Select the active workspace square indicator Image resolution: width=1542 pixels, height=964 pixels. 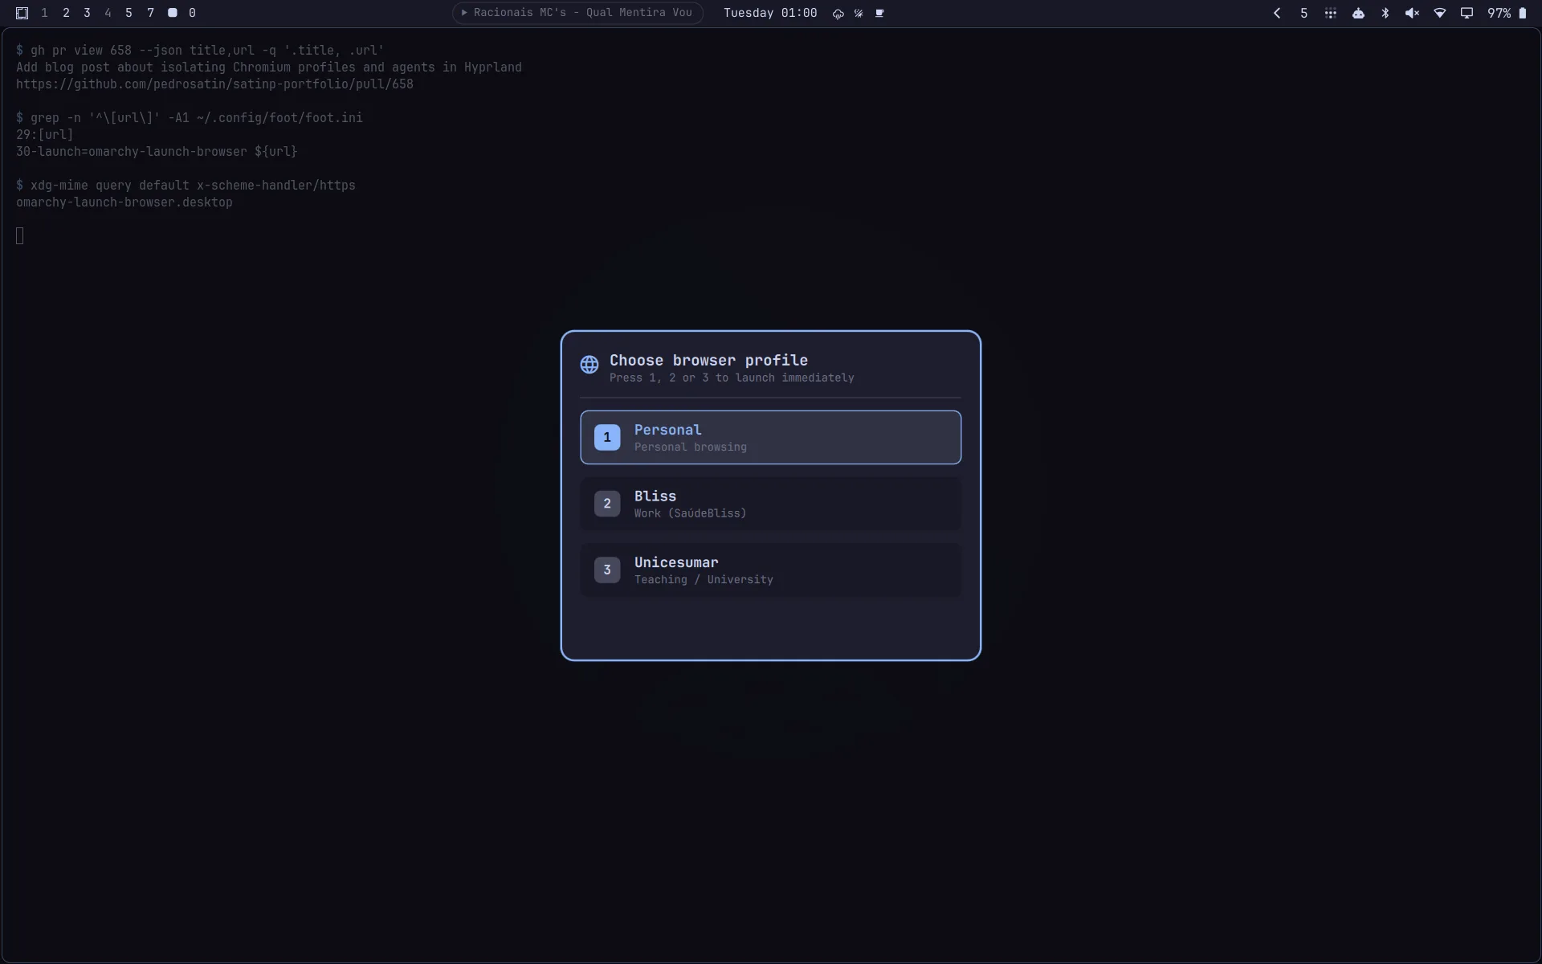(x=172, y=13)
